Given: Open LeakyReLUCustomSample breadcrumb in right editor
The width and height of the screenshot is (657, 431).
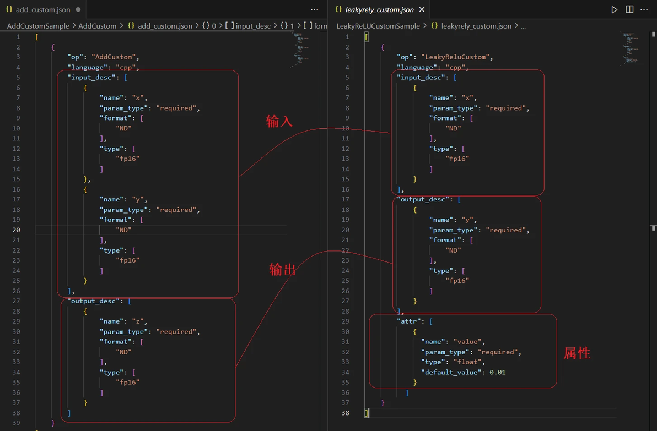Looking at the screenshot, I should [x=378, y=26].
